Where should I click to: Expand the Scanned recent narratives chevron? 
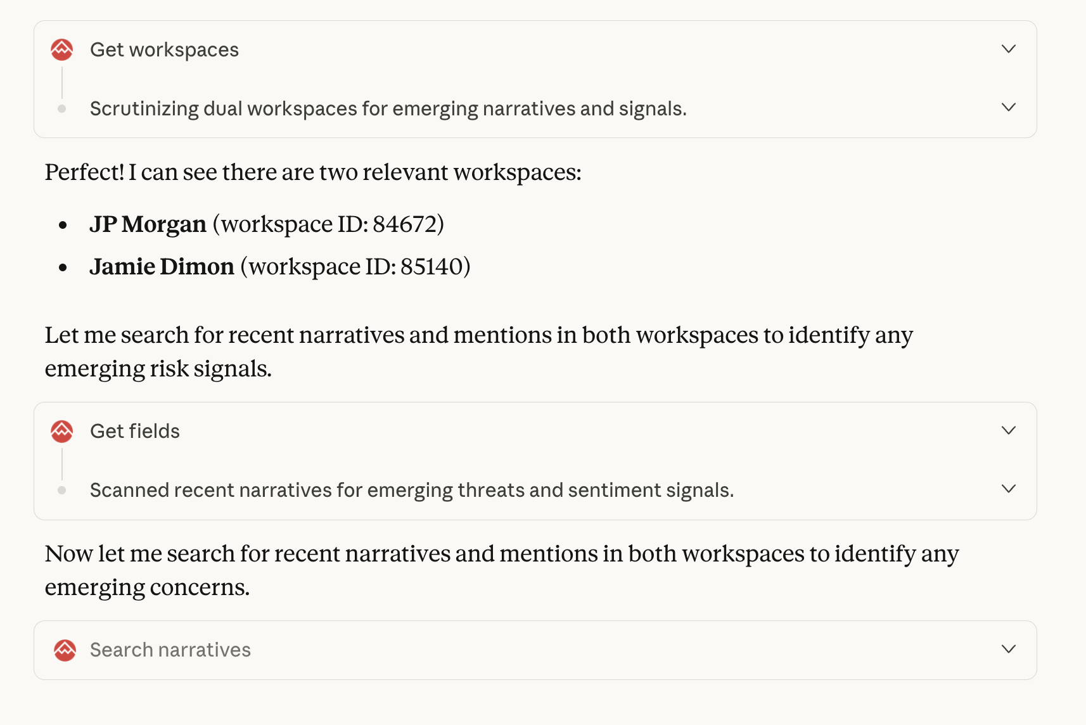[1009, 489]
